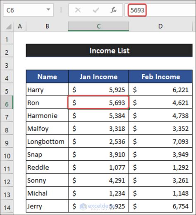Select column C header

point(98,26)
